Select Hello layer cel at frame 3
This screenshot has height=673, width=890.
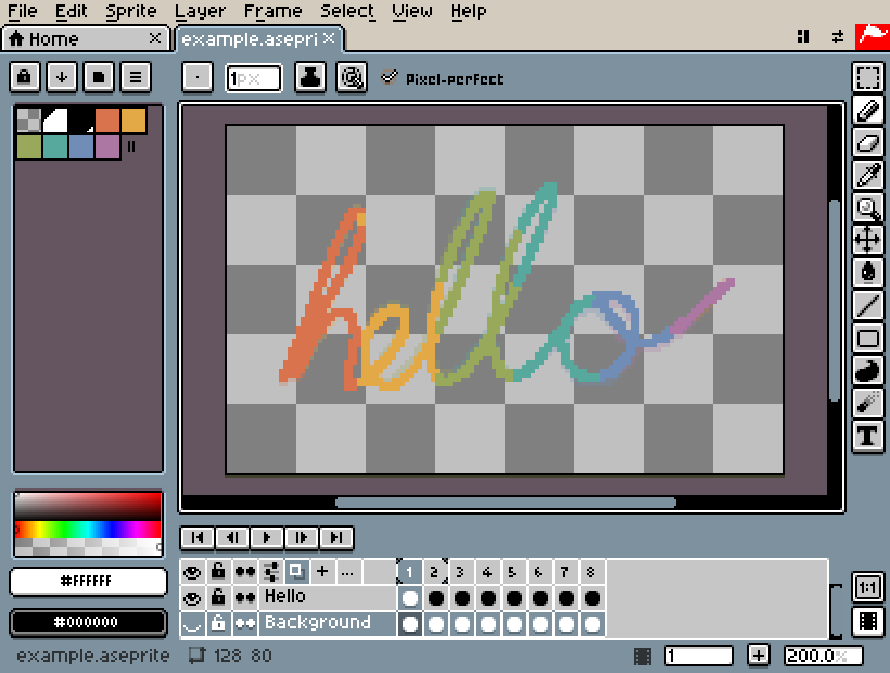462,598
